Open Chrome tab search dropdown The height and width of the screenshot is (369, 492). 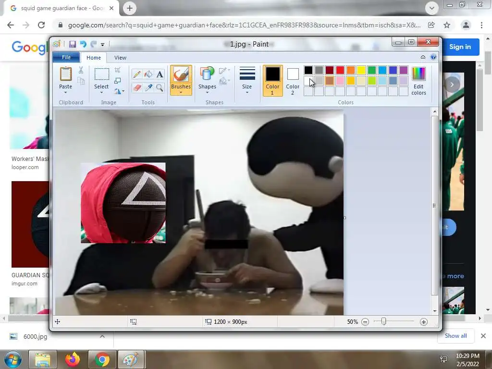432,8
